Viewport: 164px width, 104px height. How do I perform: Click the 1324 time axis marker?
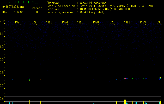(65, 22)
